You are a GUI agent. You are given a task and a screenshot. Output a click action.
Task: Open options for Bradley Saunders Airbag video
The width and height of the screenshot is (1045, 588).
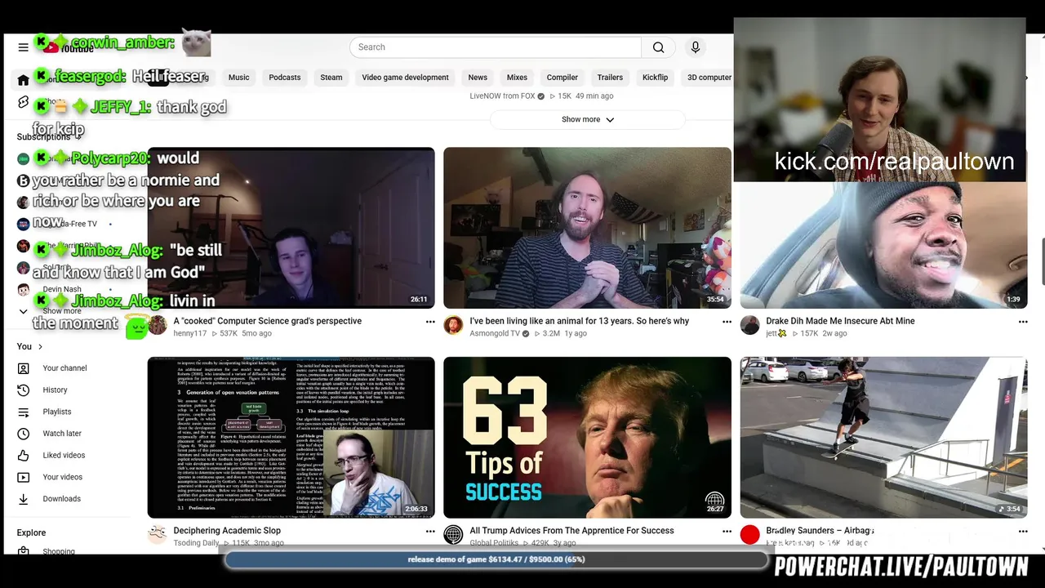tap(1023, 532)
